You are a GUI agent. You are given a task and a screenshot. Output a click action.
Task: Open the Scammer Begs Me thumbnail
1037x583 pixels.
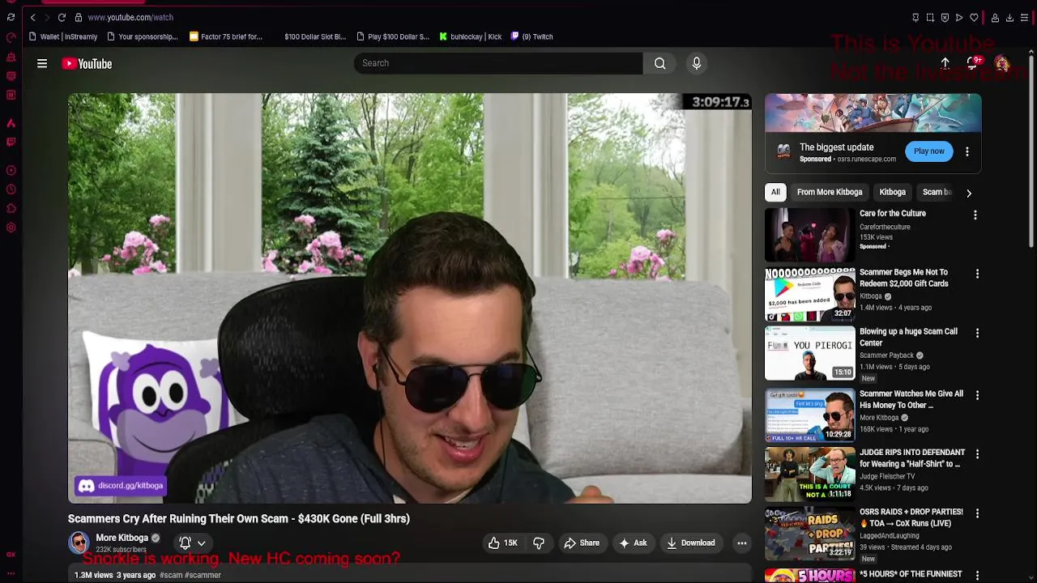click(810, 294)
